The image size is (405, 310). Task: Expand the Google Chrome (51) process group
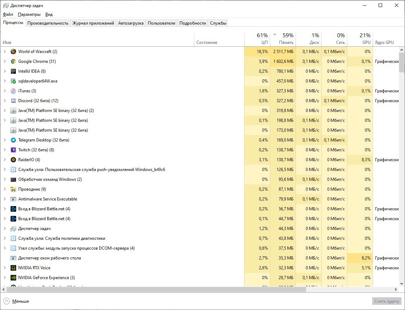[5, 61]
